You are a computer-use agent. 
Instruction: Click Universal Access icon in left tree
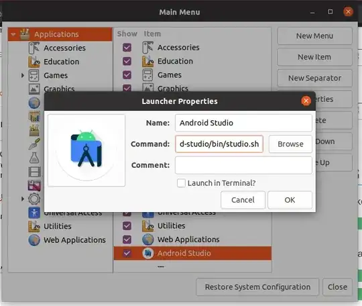point(34,213)
